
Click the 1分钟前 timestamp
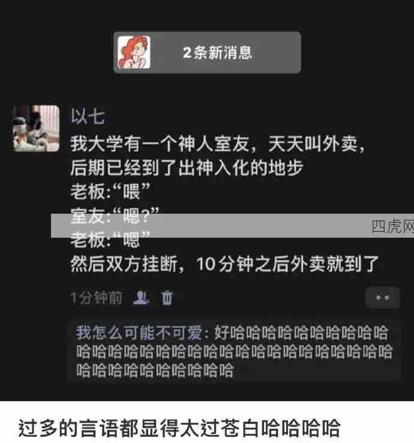coord(96,298)
